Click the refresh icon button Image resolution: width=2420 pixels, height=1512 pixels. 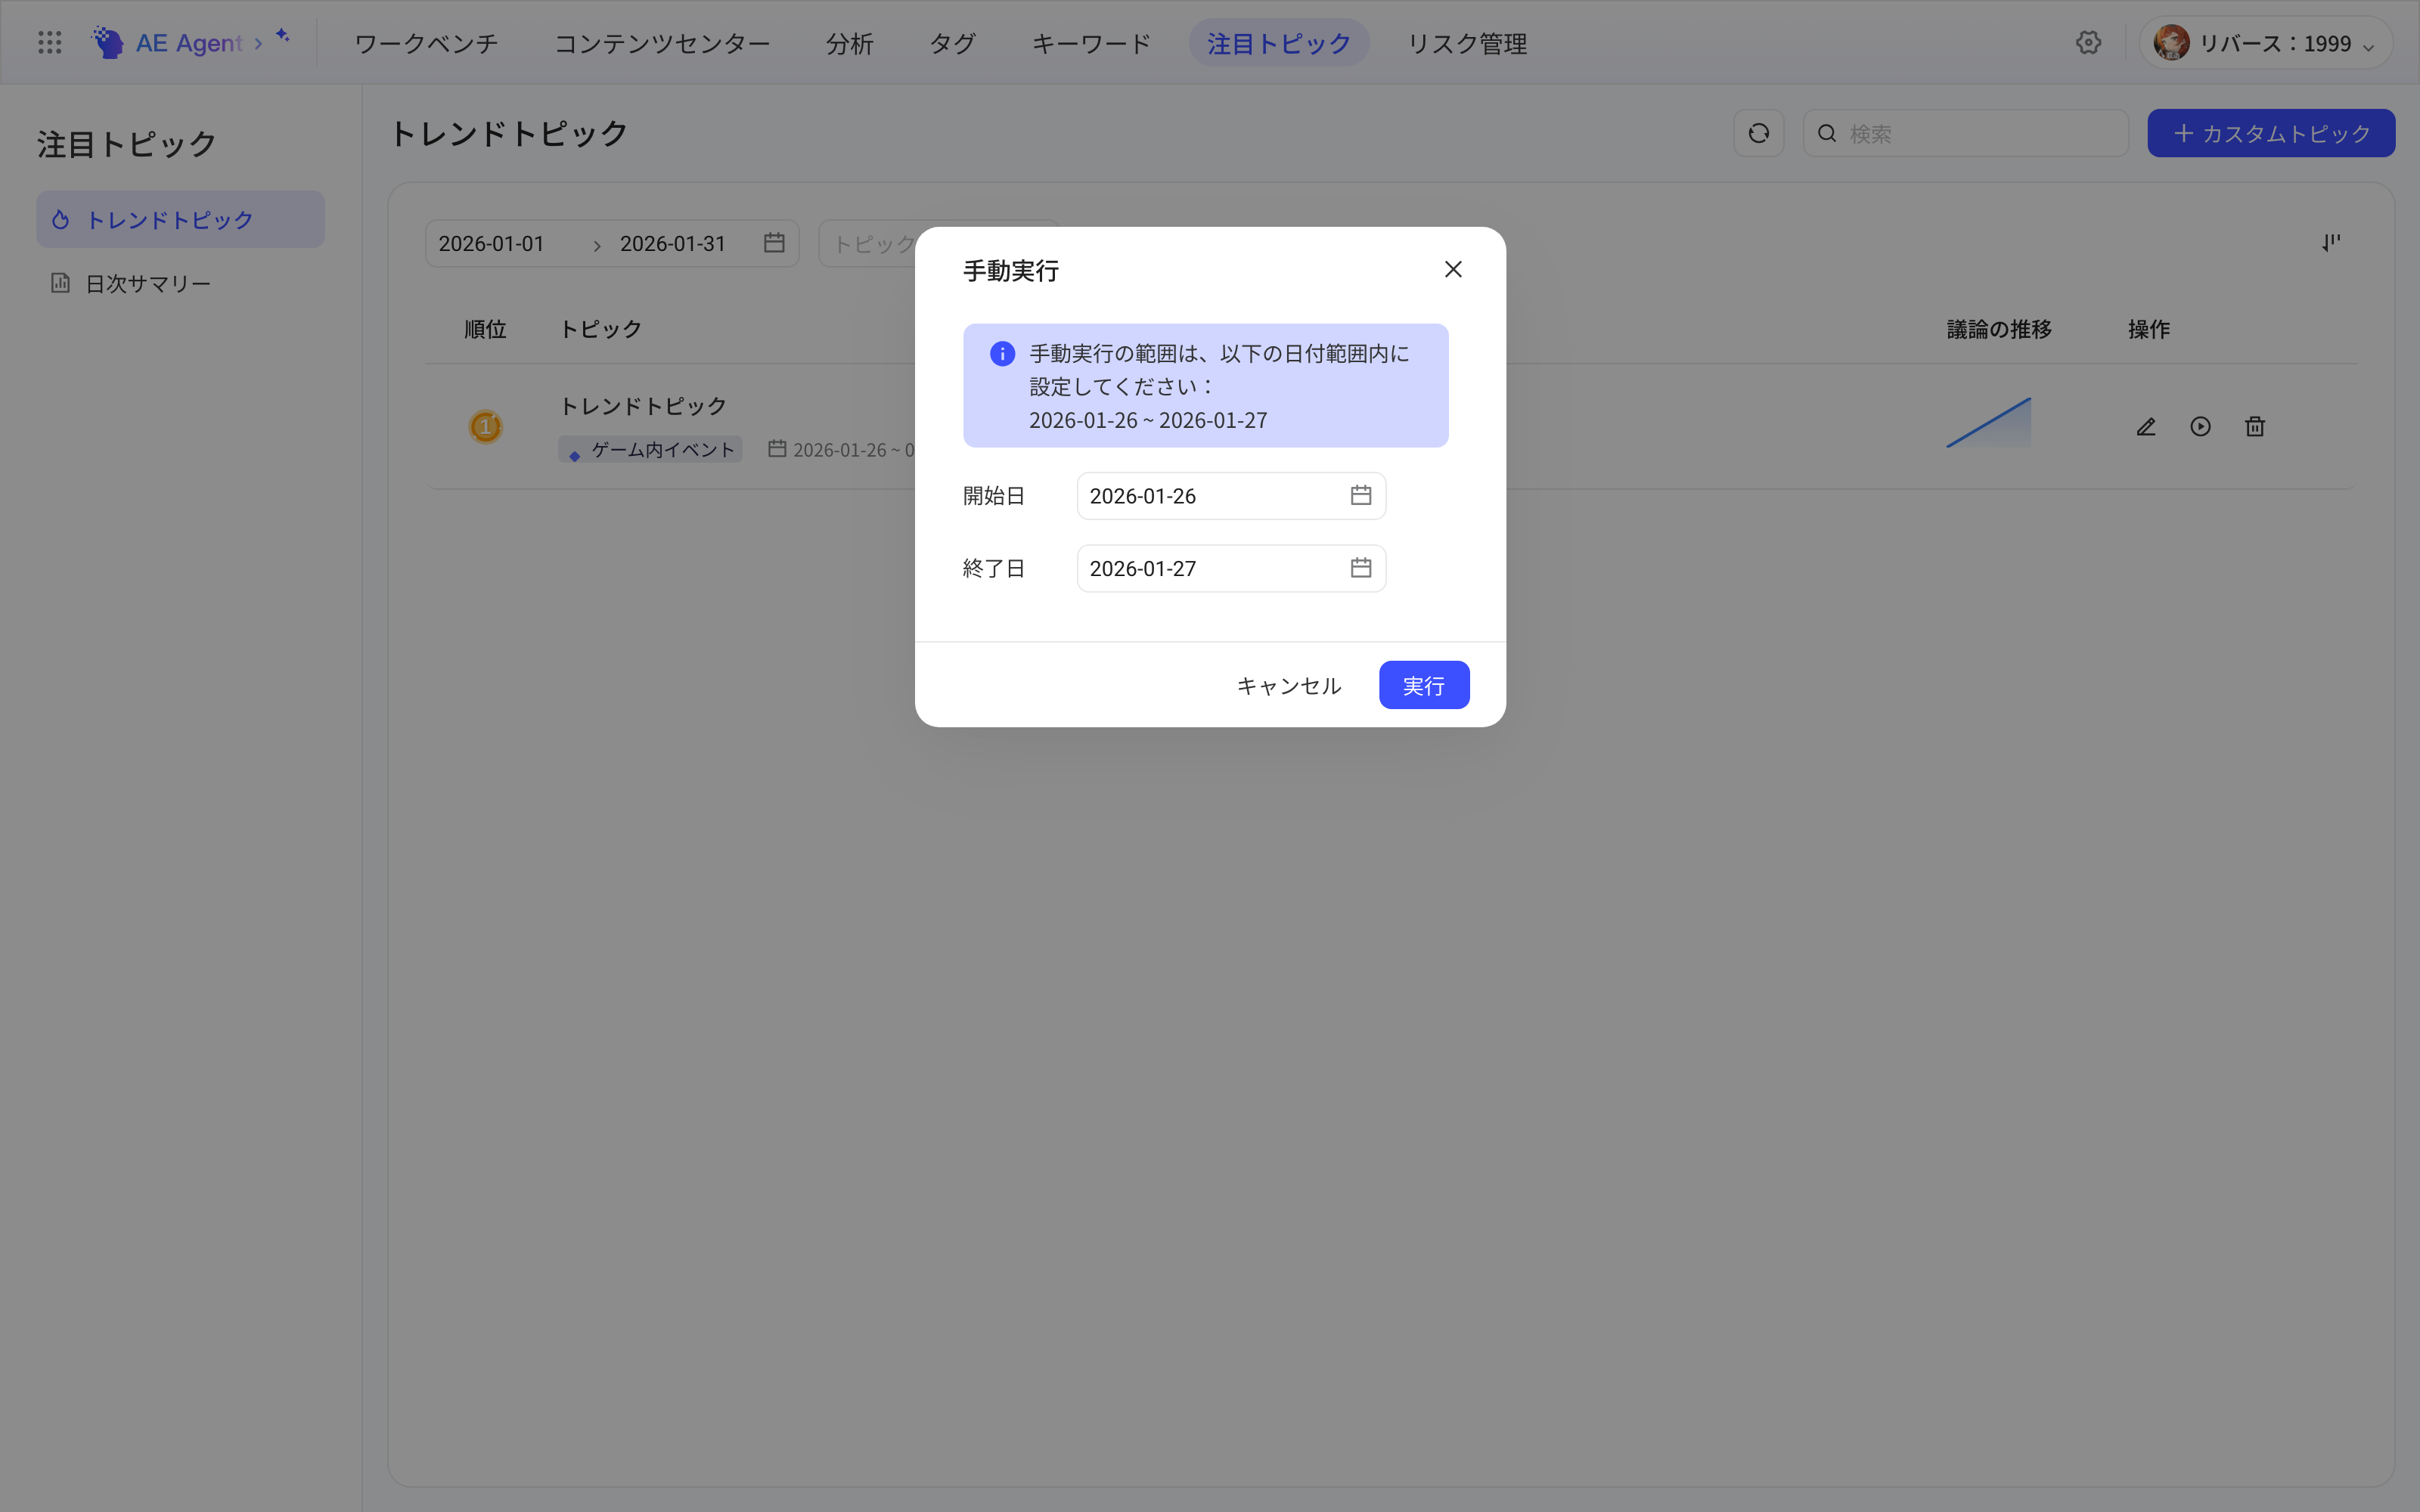(x=1758, y=133)
